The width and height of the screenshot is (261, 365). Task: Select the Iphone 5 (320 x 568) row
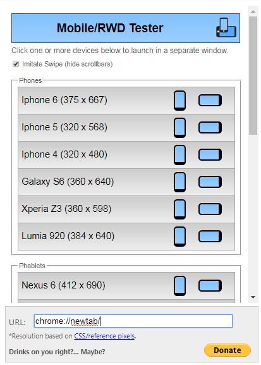(x=126, y=128)
